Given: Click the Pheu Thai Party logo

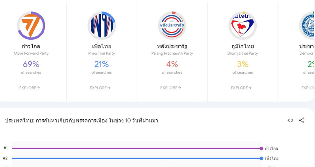Looking at the screenshot, I should (102, 26).
